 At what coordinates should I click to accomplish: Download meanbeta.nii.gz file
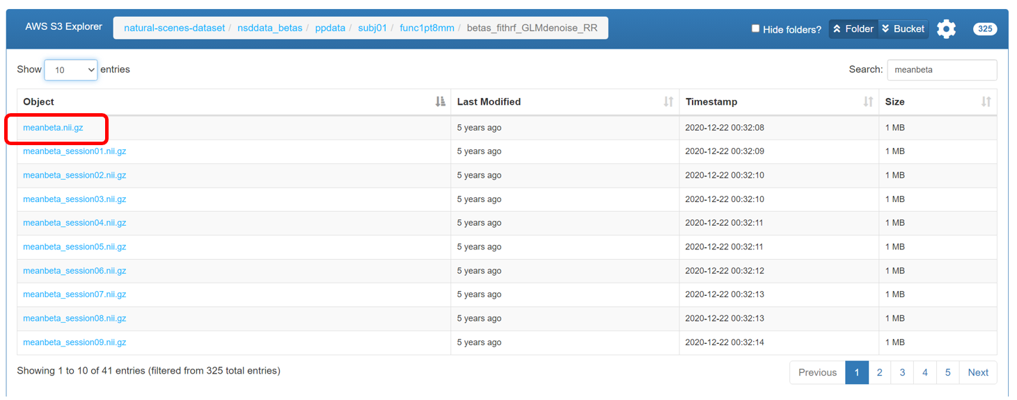point(53,128)
